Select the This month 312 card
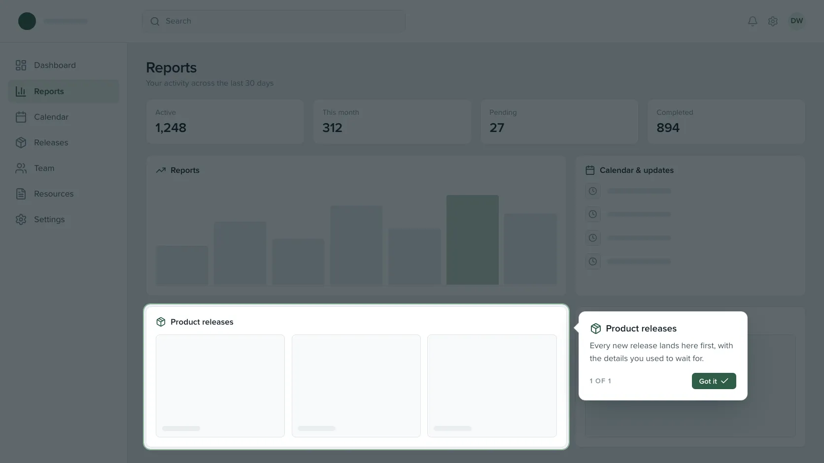This screenshot has height=463, width=824. point(392,122)
